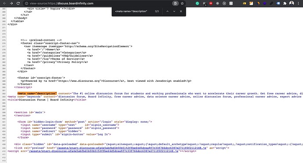The image size is (303, 163).
Task: Click the signin-button submit input line
Action: pyautogui.click(x=66, y=134)
